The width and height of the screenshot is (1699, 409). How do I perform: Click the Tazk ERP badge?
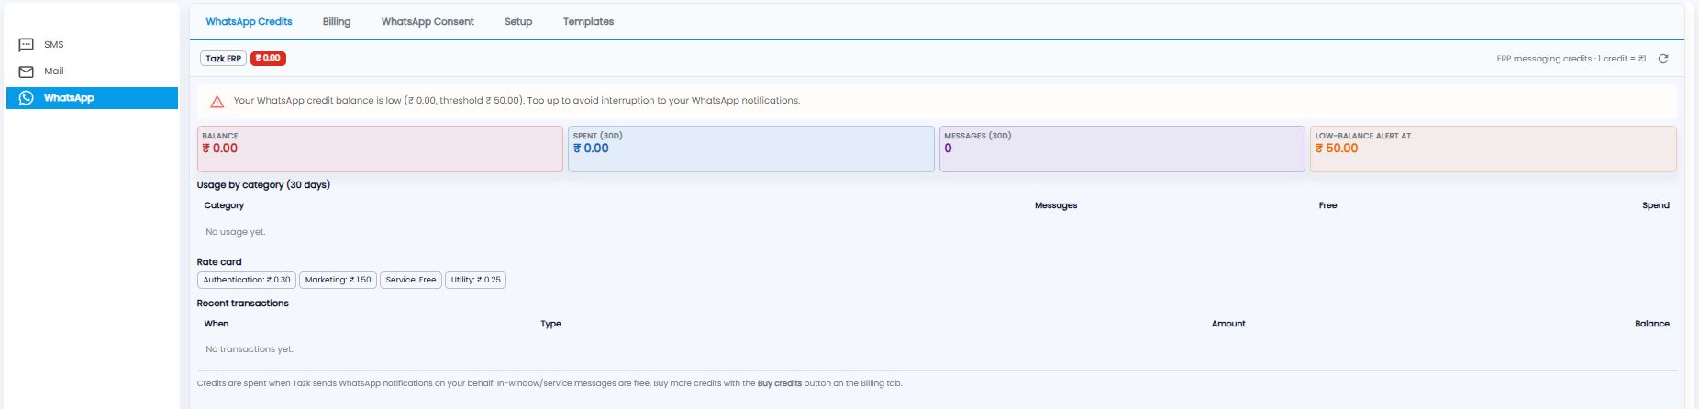pos(223,59)
